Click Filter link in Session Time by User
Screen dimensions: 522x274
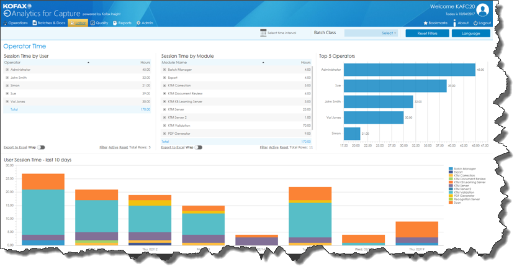tap(103, 147)
